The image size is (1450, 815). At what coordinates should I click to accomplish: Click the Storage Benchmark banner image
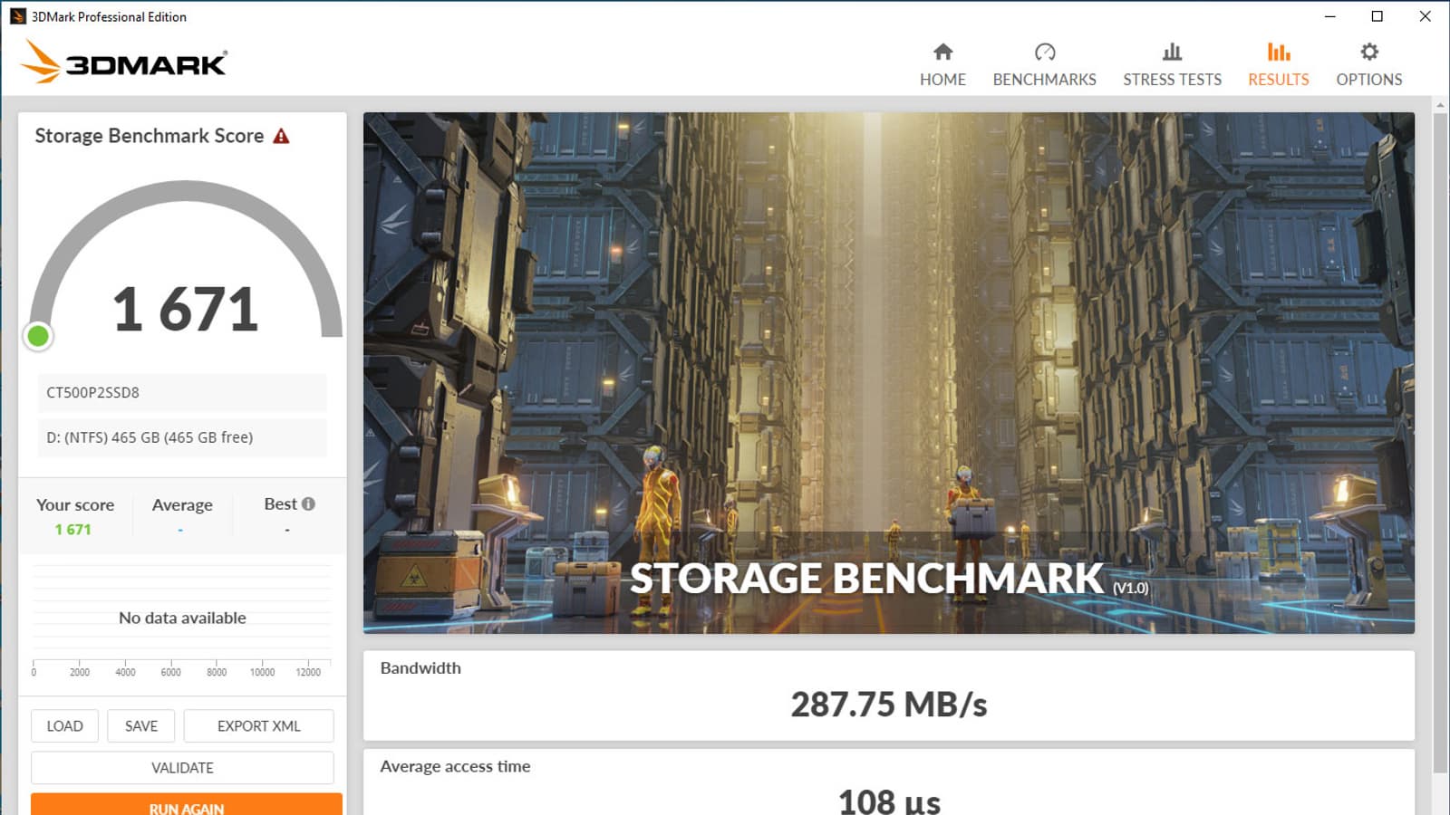(889, 373)
